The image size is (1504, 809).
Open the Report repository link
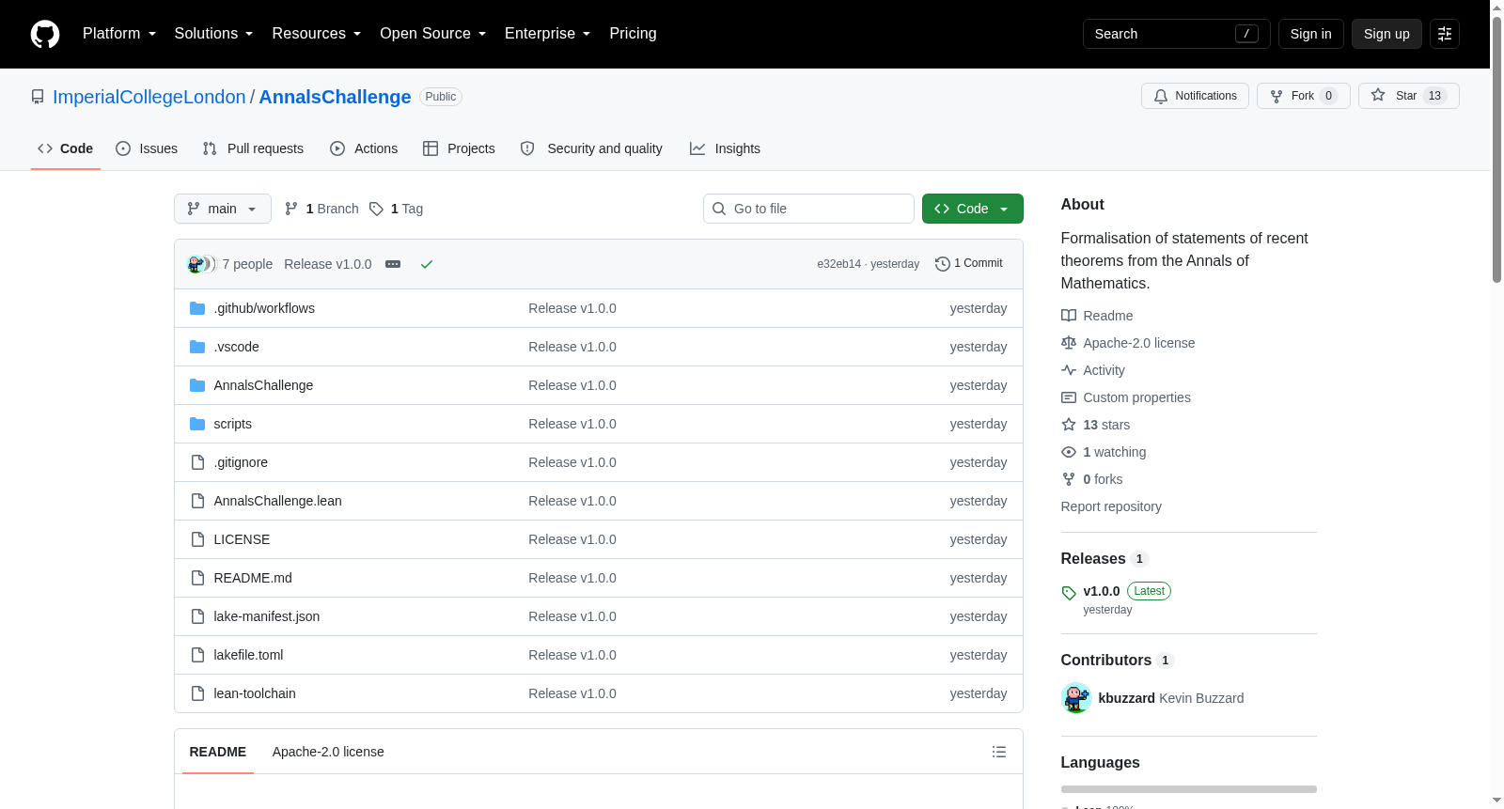coord(1111,506)
